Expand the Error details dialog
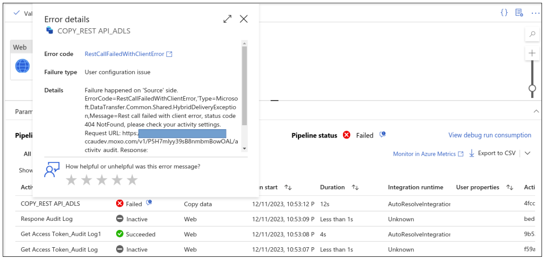Image resolution: width=548 pixels, height=260 pixels. pos(227,19)
